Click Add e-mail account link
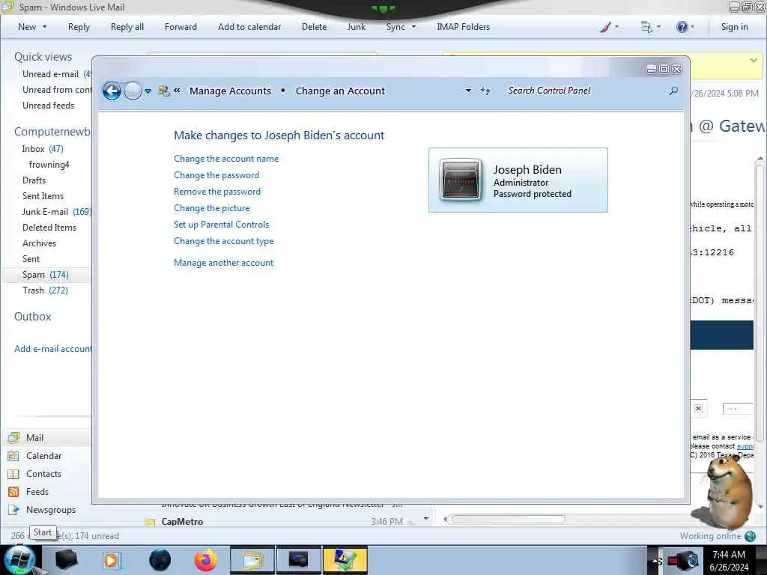767x575 pixels. click(x=53, y=349)
